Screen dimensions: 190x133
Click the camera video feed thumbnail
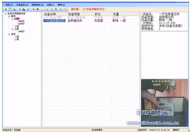(165, 103)
